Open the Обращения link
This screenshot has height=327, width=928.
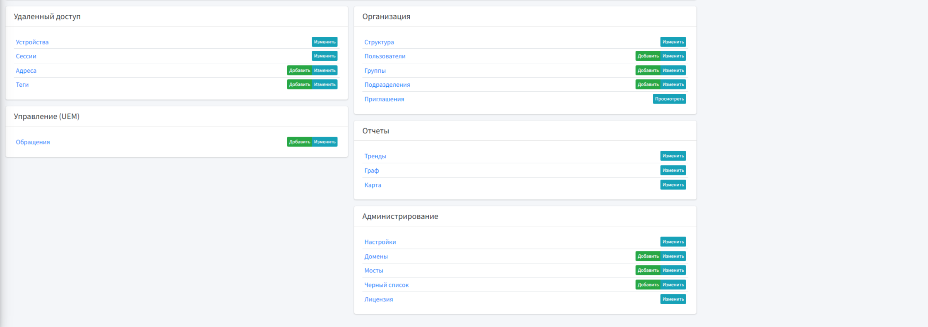[x=33, y=142]
